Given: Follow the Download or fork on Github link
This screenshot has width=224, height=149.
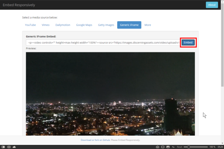Looking at the screenshot, I should pos(95,140).
